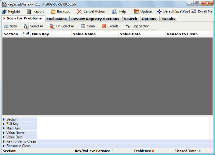The image size is (215, 155).
Task: Click the arrow beside 'Value Data:' detail row
Action: click(x=4, y=137)
